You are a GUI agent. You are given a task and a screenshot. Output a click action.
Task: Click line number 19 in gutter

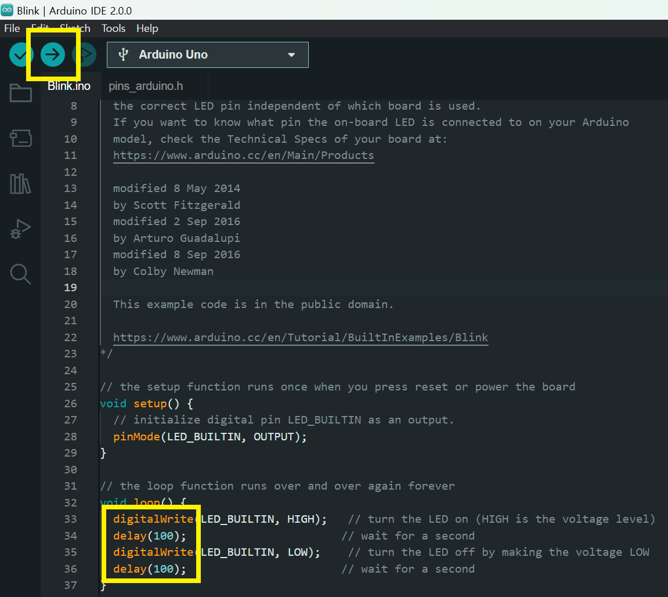click(70, 288)
